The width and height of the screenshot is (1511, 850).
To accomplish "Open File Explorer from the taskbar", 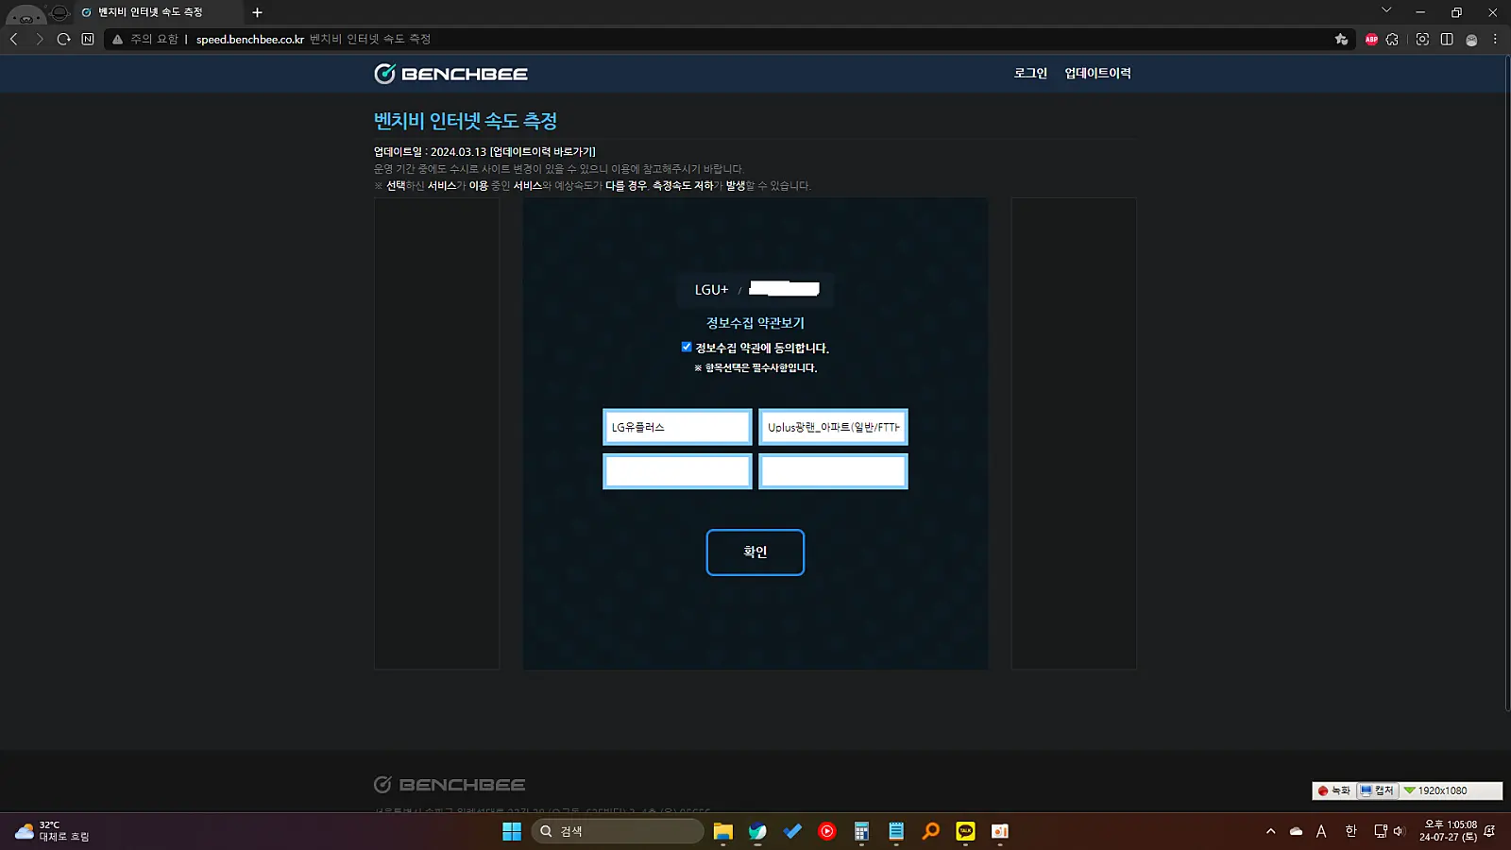I will pyautogui.click(x=722, y=831).
